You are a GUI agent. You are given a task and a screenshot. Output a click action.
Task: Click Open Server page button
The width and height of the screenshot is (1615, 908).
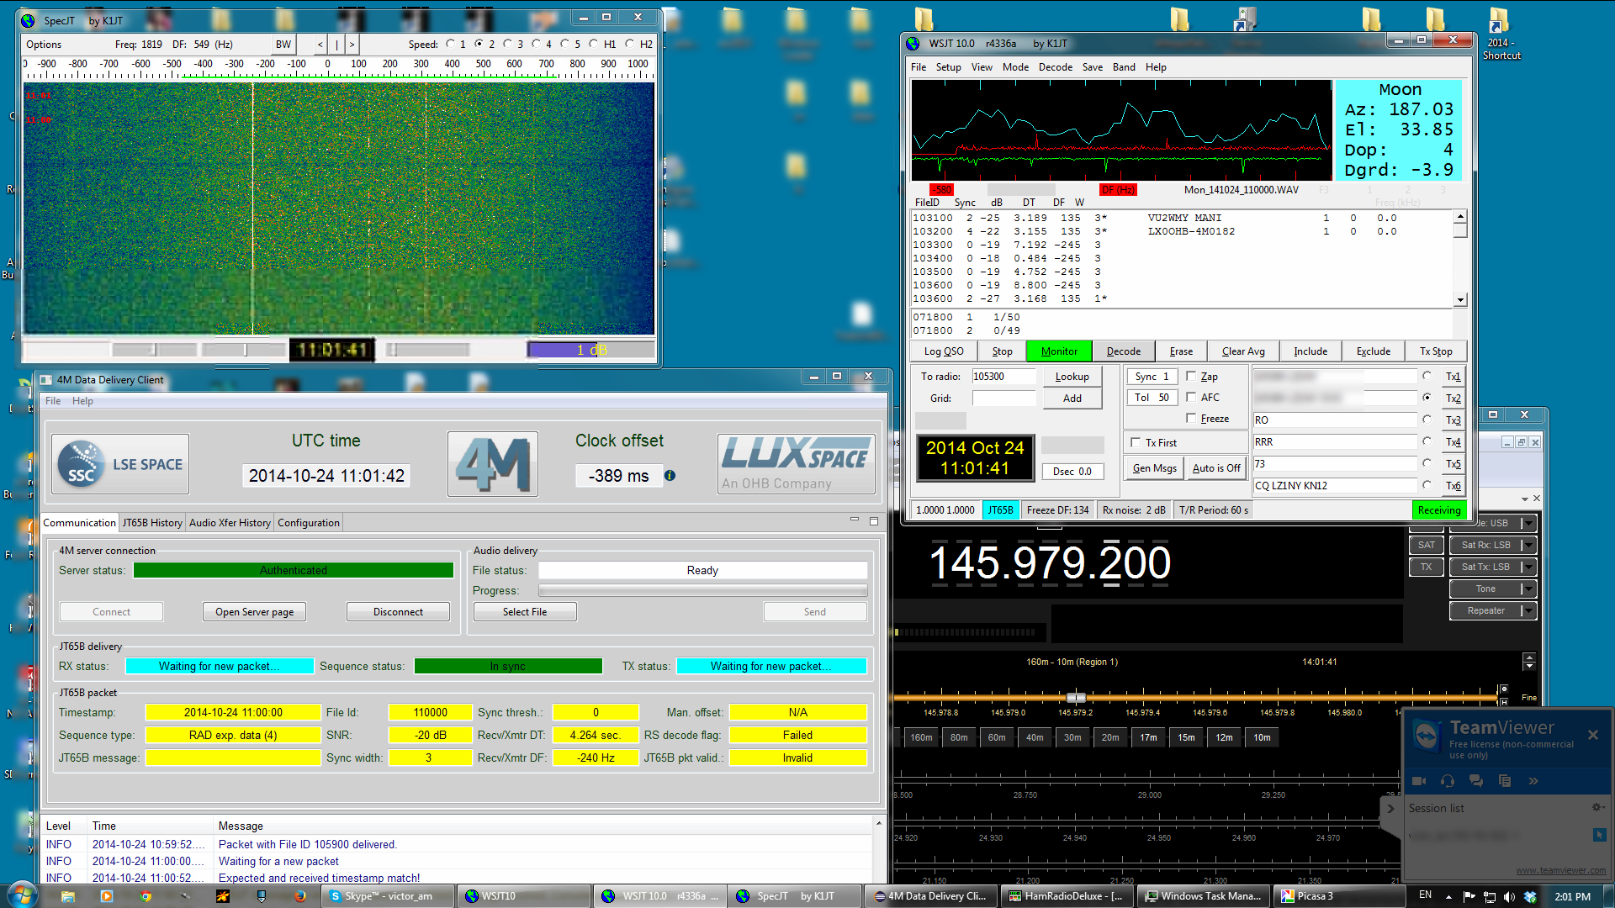pos(254,612)
